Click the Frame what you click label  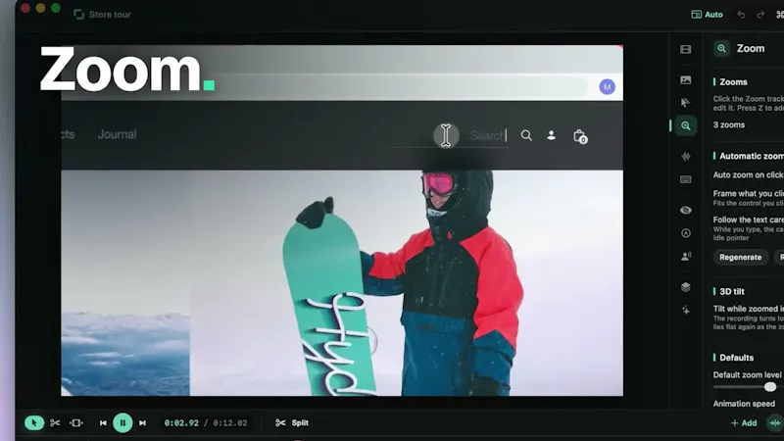point(748,193)
